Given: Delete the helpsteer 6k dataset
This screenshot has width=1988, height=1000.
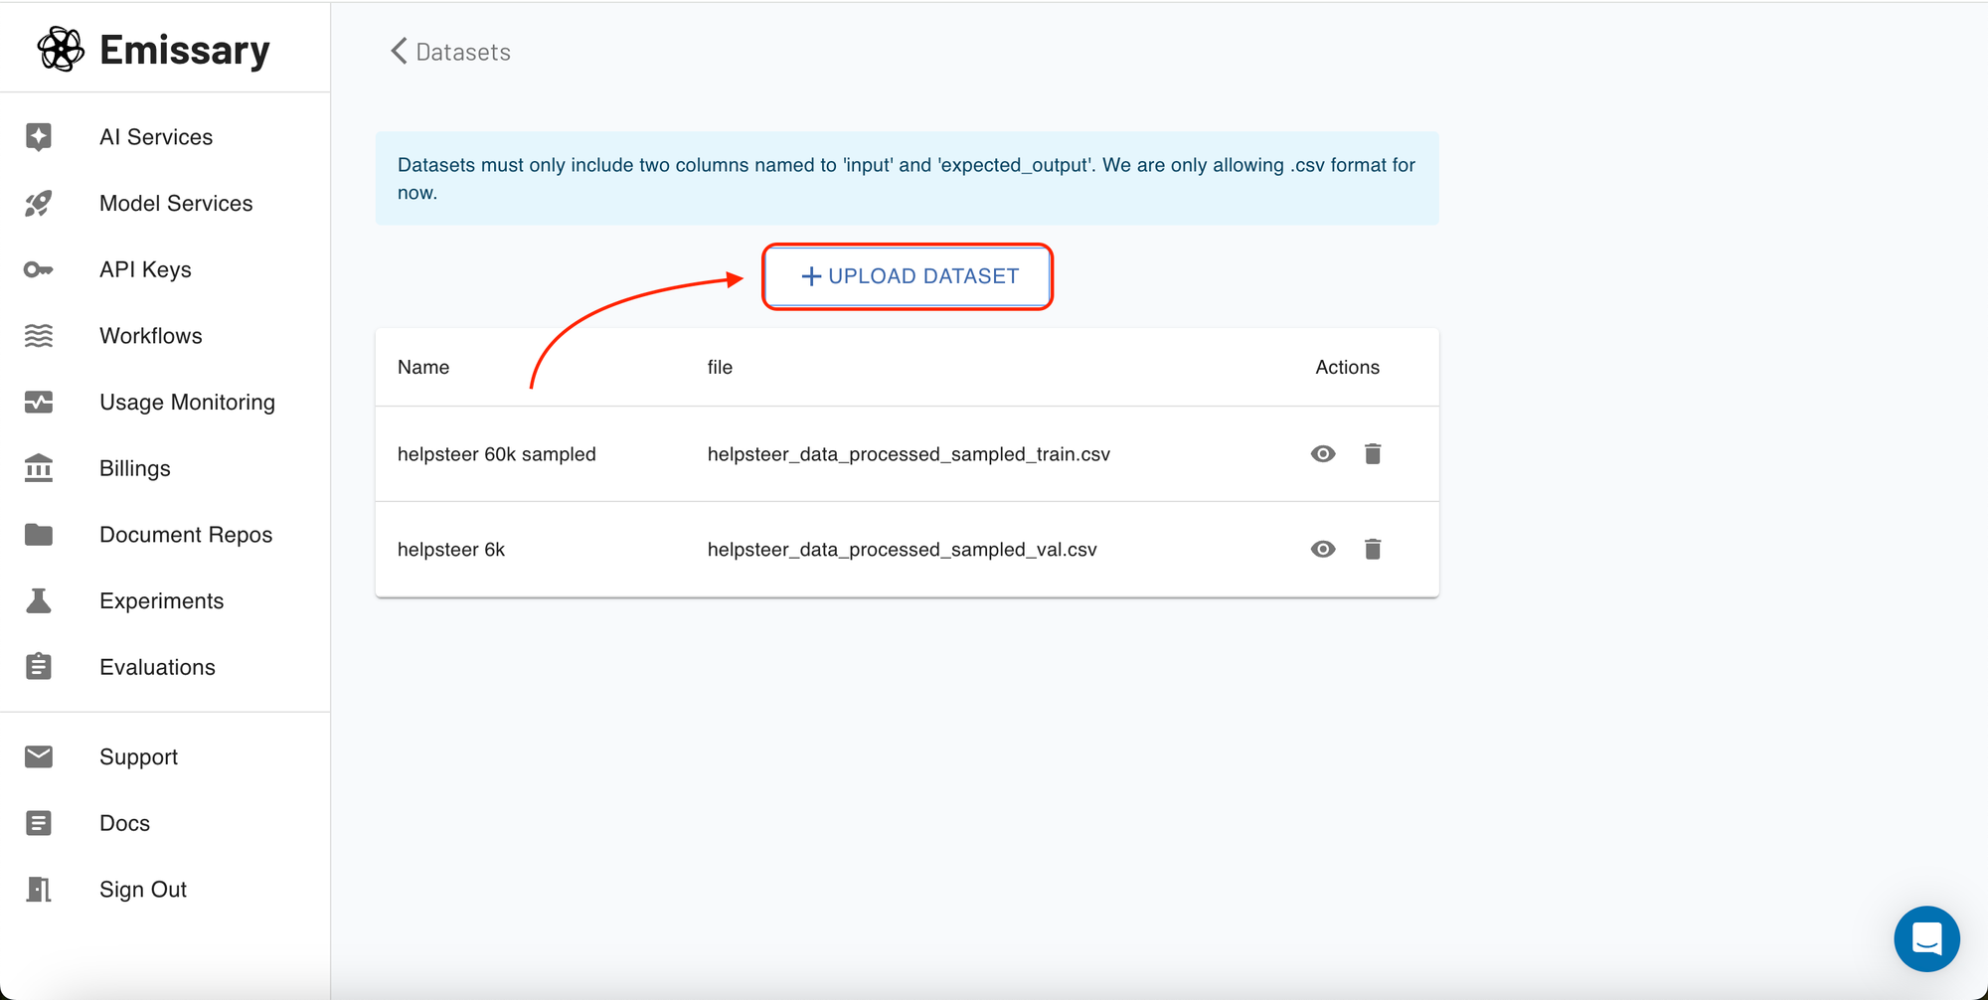Looking at the screenshot, I should tap(1373, 550).
